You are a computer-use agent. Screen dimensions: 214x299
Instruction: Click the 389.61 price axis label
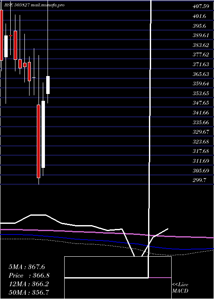click(x=201, y=35)
